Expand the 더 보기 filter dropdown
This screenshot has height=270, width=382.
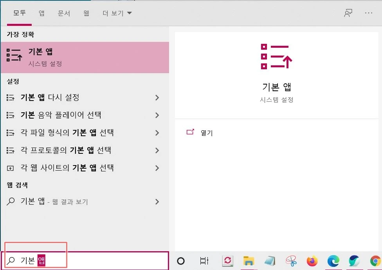(116, 13)
